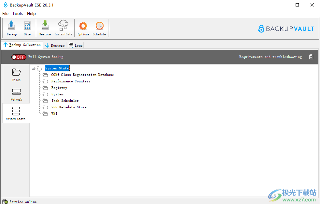
Task: Select the Network sidebar panel
Action: point(16,94)
